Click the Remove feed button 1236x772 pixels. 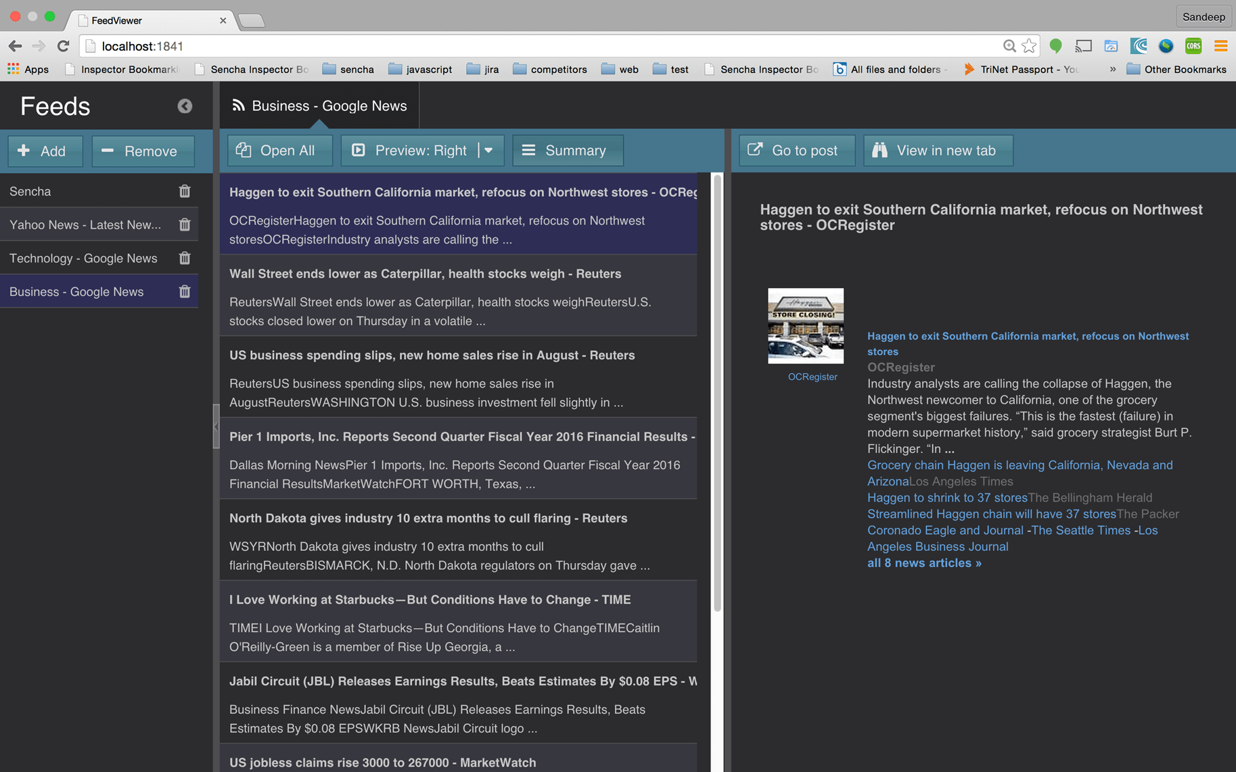click(x=143, y=151)
